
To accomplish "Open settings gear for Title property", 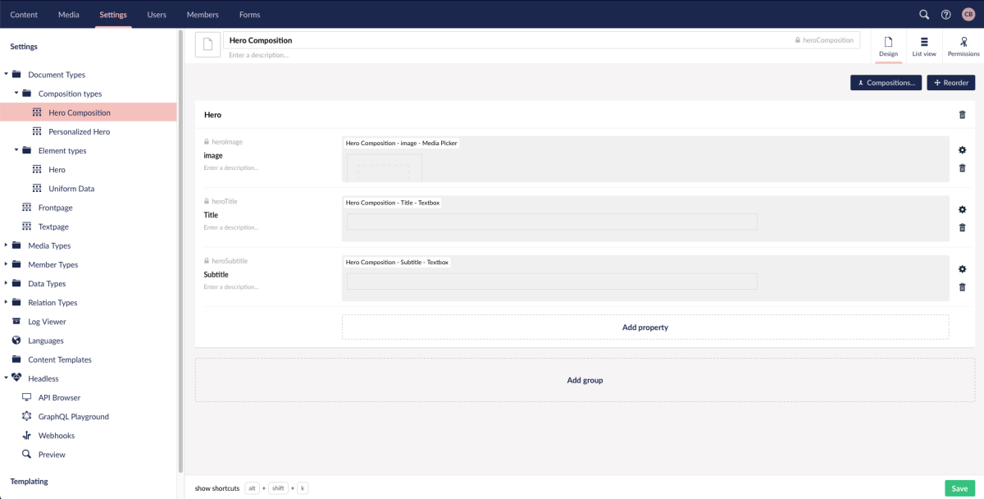I will [x=963, y=209].
